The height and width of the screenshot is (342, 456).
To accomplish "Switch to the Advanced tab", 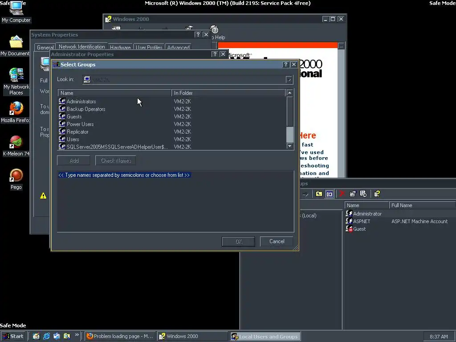I will 178,47.
